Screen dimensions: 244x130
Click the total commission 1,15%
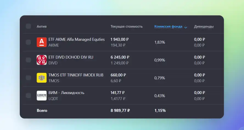coord(160,111)
